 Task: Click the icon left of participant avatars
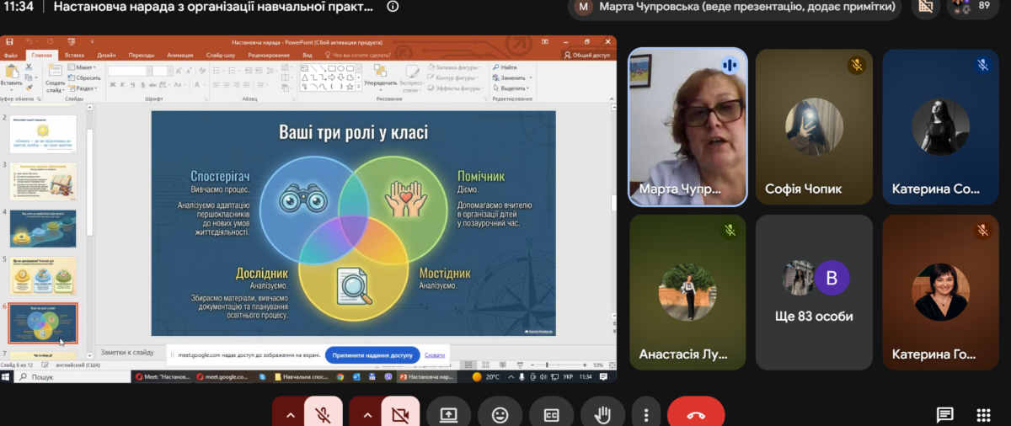926,8
